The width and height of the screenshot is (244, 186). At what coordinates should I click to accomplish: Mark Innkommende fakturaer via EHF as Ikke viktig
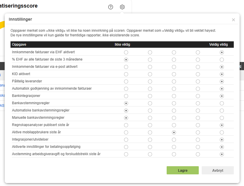[x=126, y=52]
